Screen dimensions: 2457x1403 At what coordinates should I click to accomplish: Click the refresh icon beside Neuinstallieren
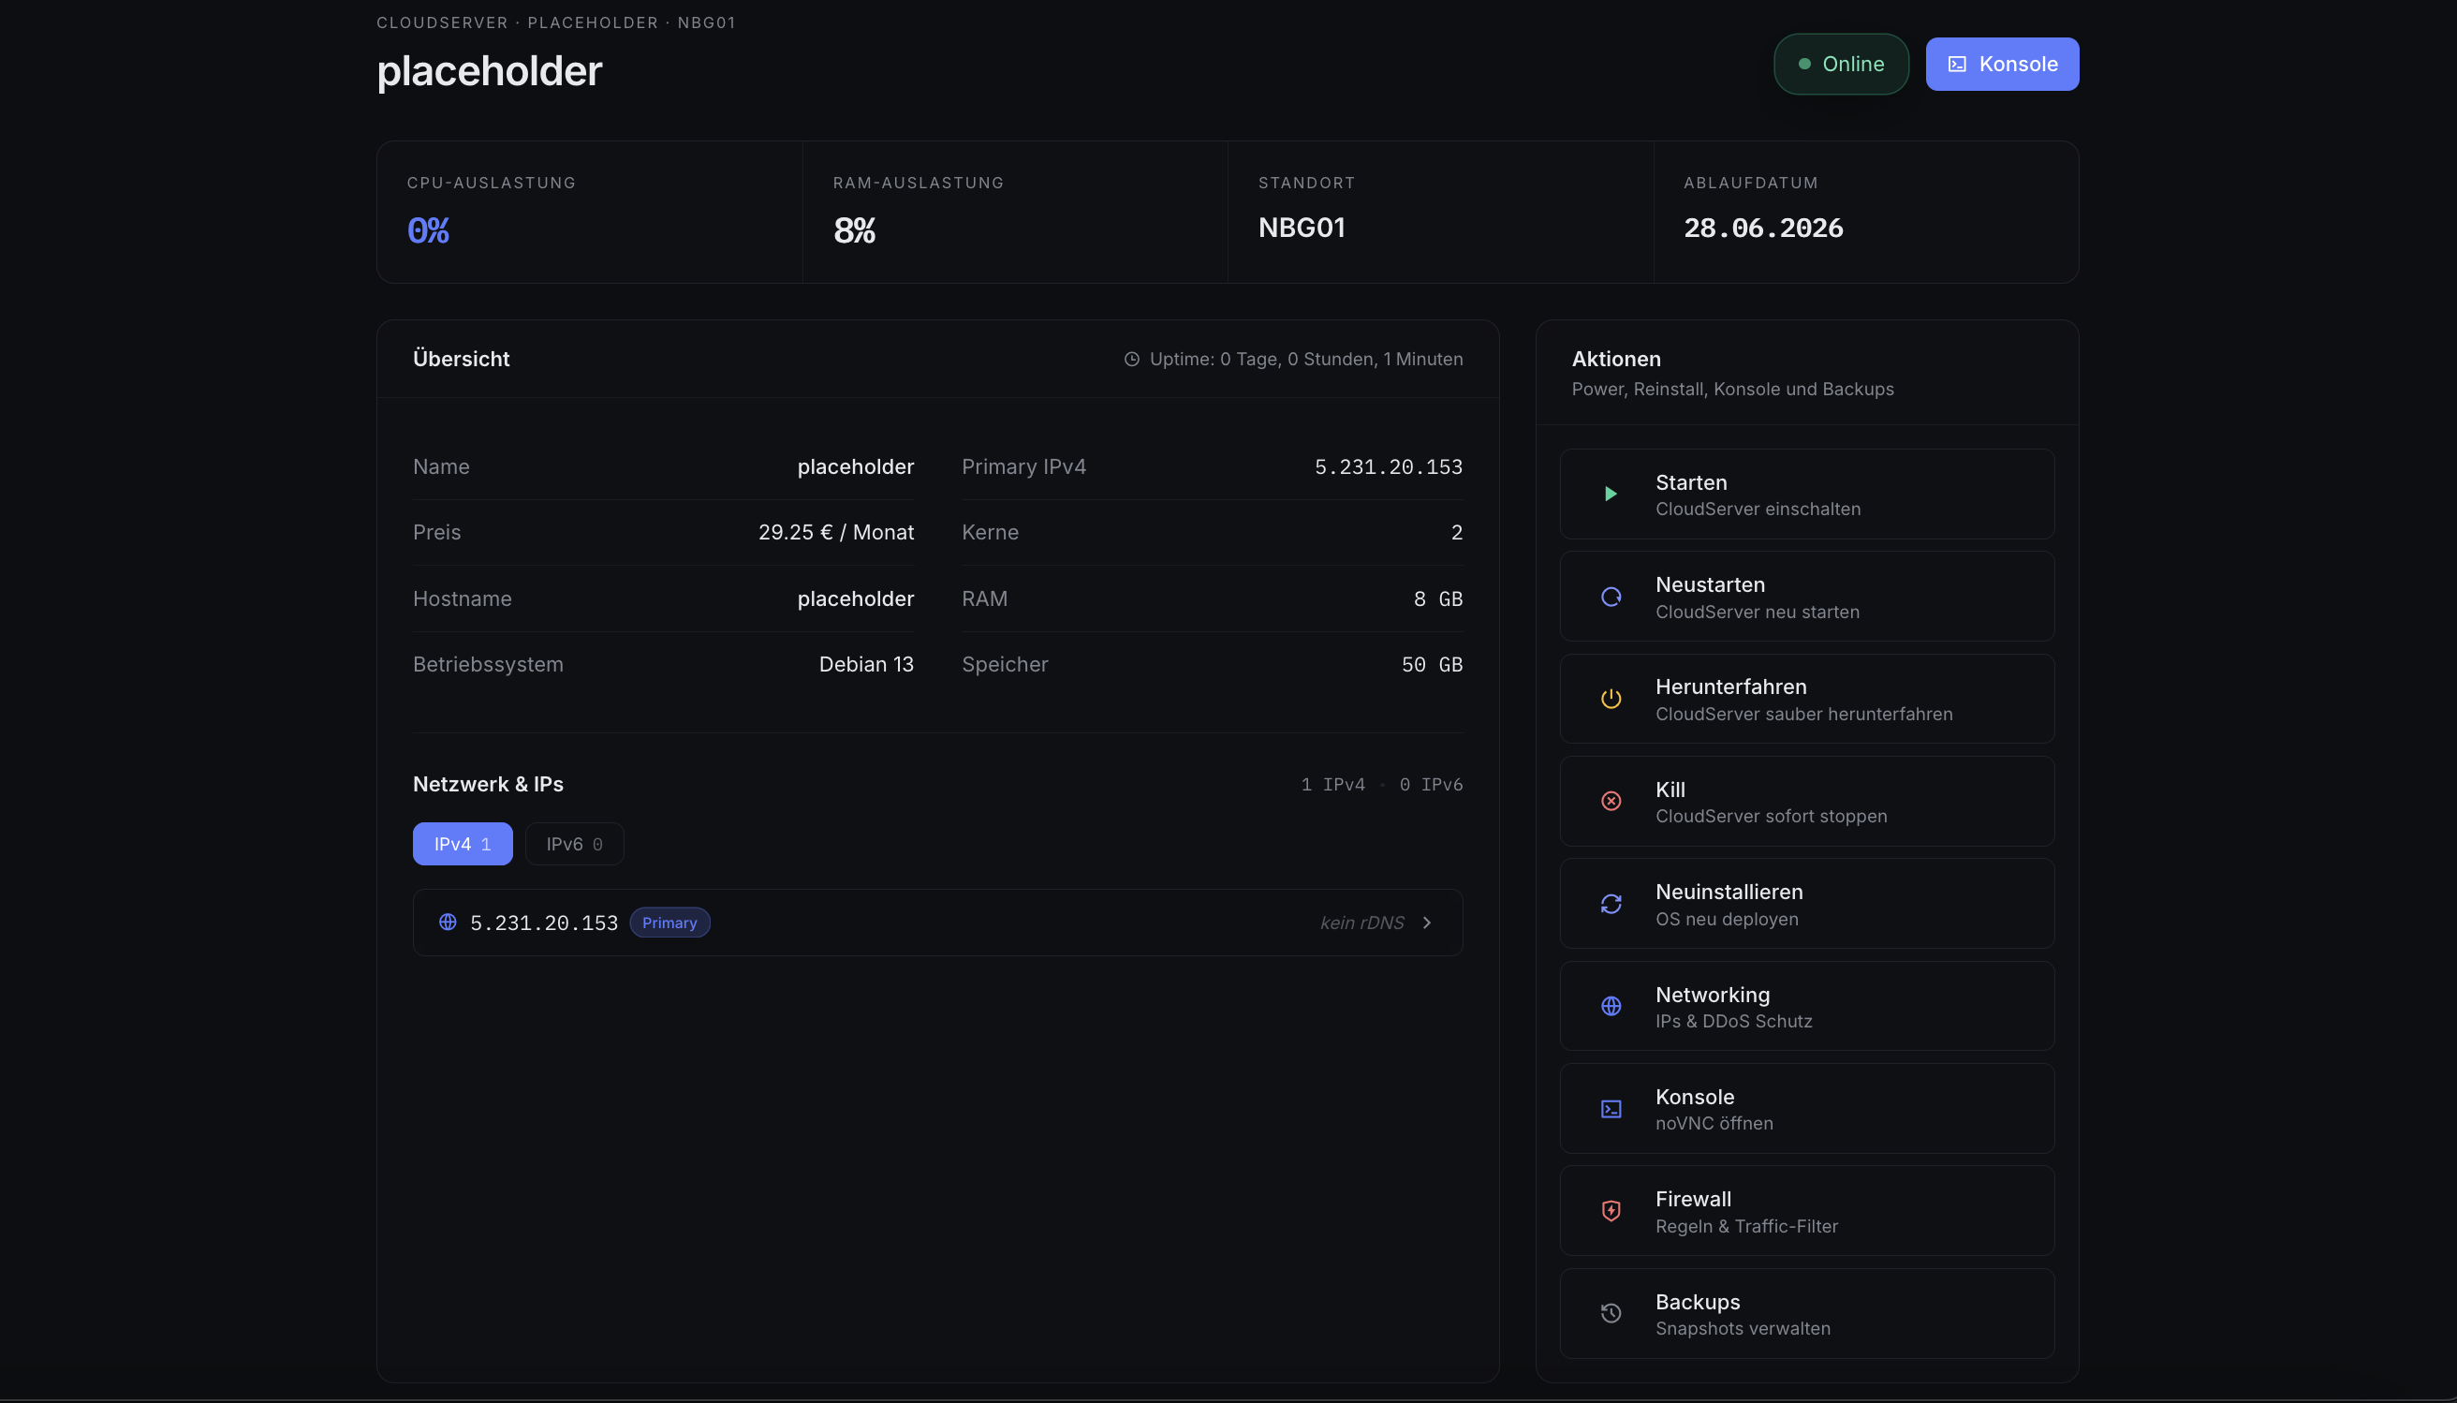(x=1611, y=904)
